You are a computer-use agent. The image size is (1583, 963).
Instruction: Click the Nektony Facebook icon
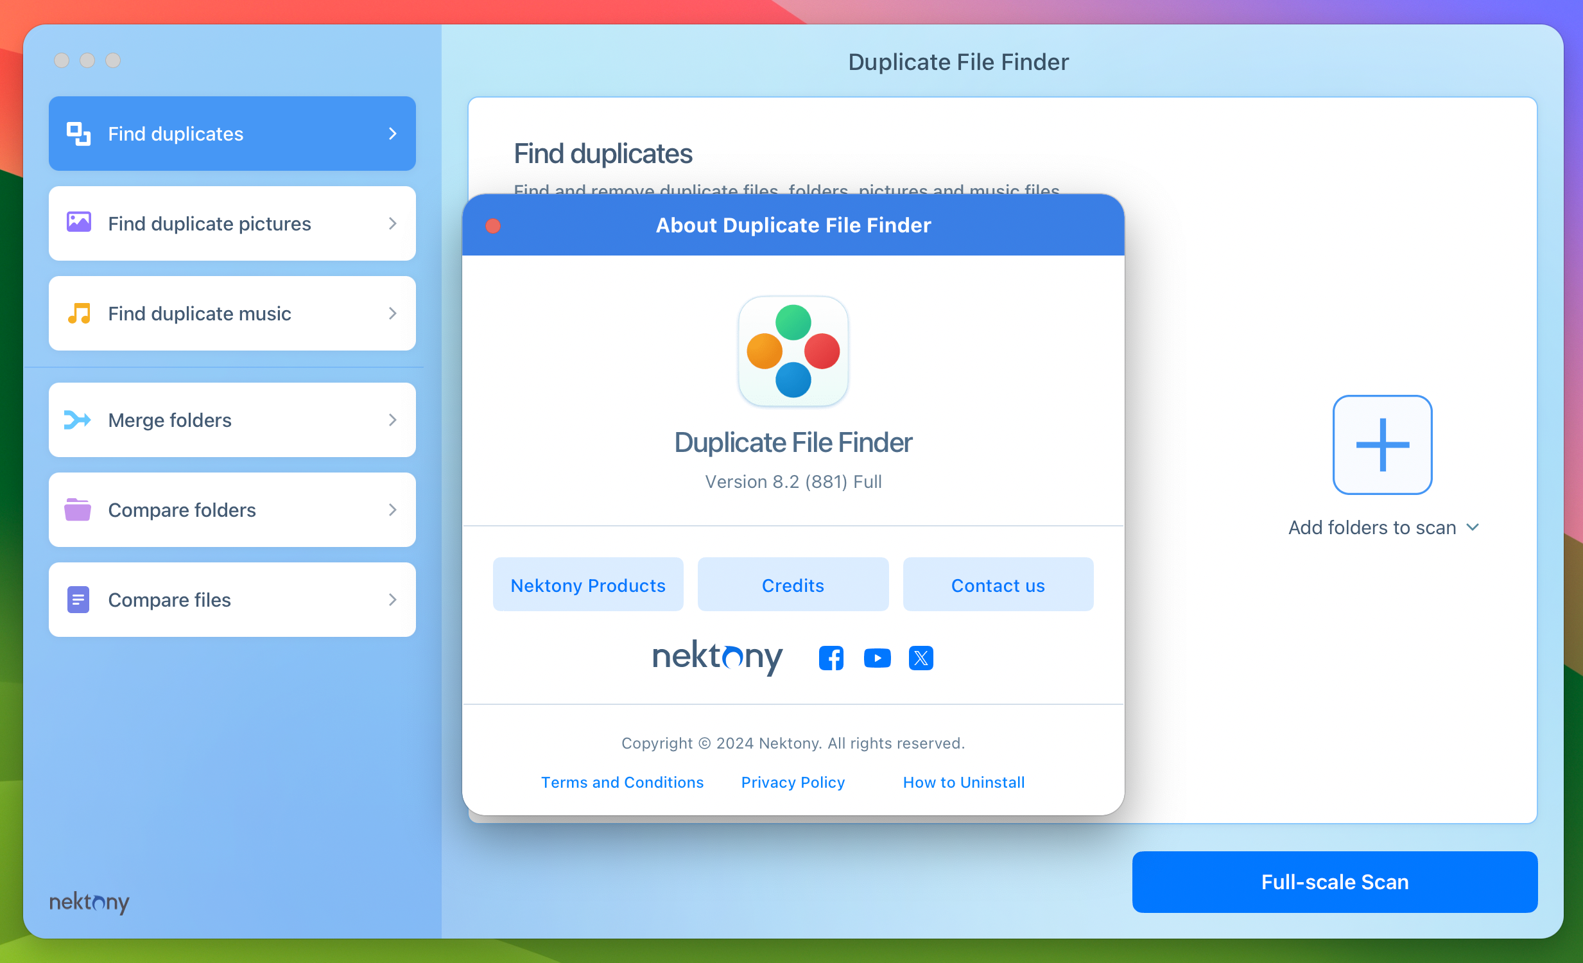click(832, 658)
